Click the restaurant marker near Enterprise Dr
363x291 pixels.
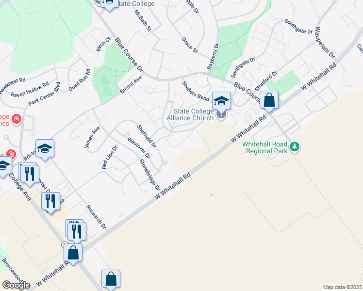click(x=50, y=202)
